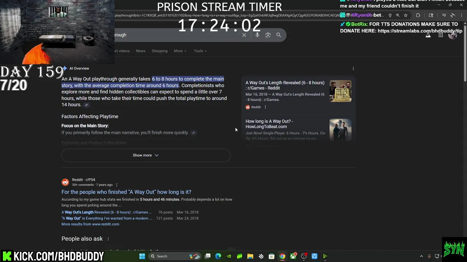Screen dimensions: 467x262
Task: Open Google Search Labs flask icon
Action: [x=428, y=35]
